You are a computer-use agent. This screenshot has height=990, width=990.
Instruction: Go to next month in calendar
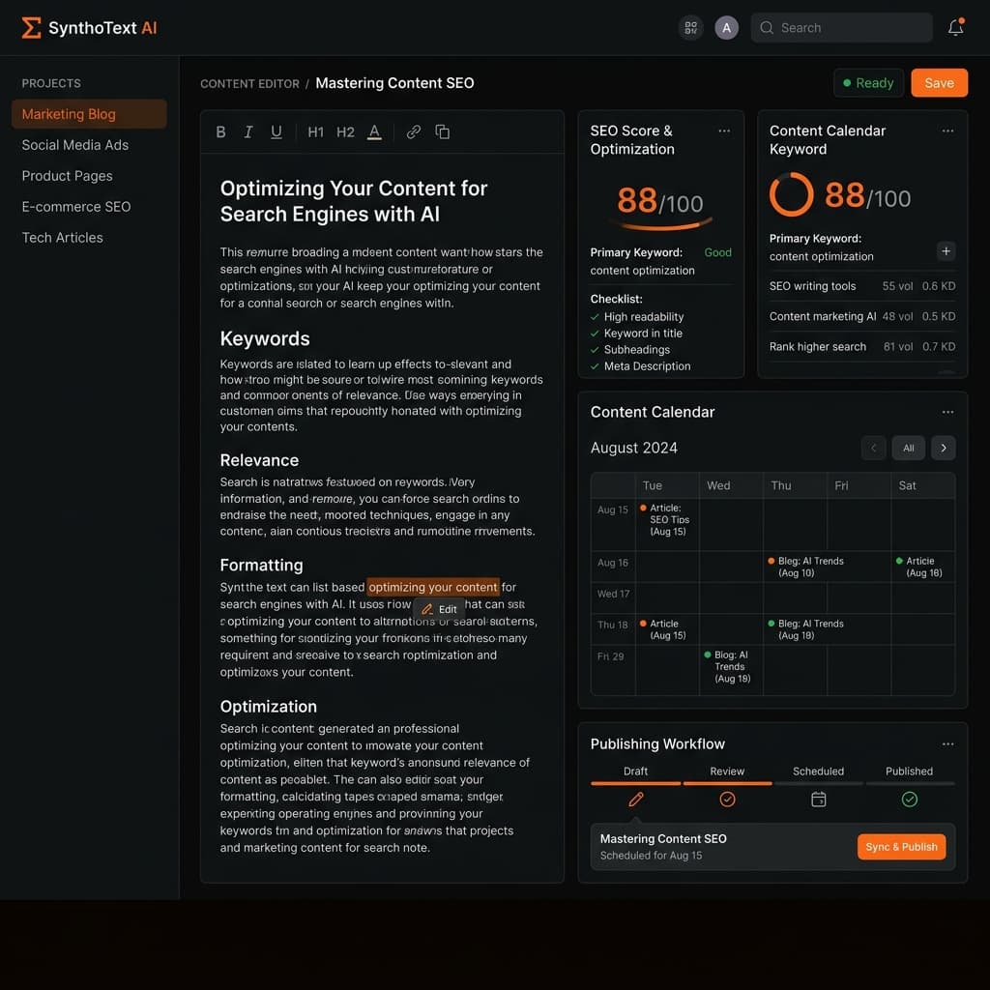pyautogui.click(x=944, y=448)
